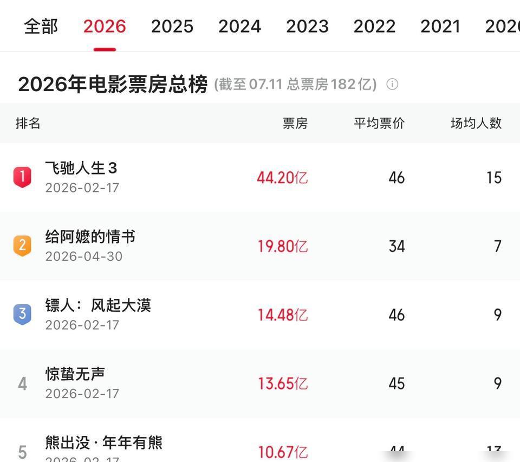
Task: Click the 票房 column header
Action: coord(295,123)
